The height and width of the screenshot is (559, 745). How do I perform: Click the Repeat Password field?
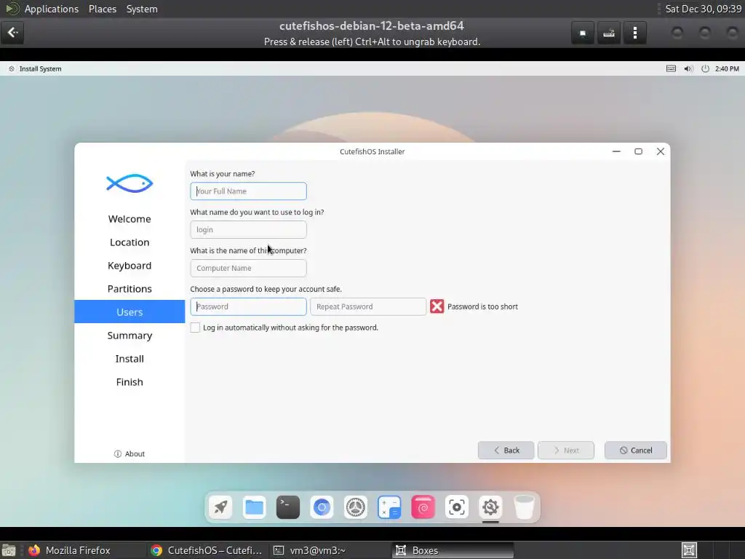(368, 306)
